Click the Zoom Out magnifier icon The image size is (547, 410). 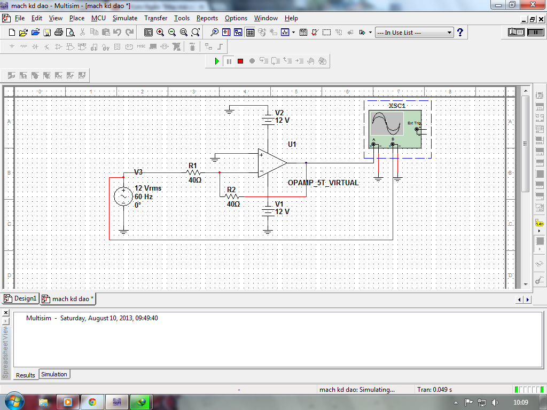(172, 33)
